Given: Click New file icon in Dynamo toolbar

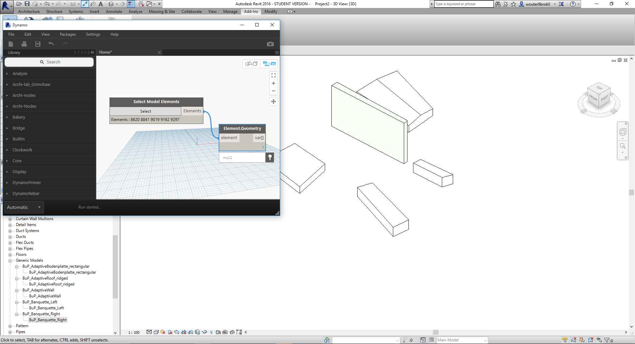Looking at the screenshot, I should coord(11,44).
